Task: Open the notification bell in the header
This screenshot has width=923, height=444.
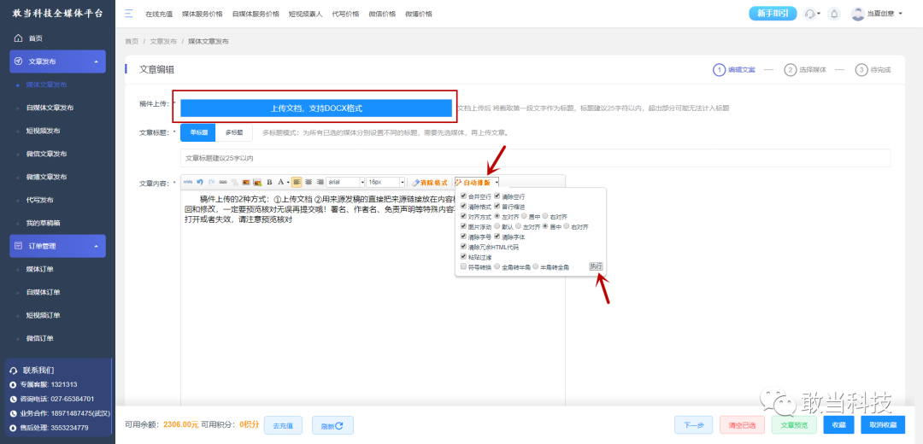Action: point(833,14)
